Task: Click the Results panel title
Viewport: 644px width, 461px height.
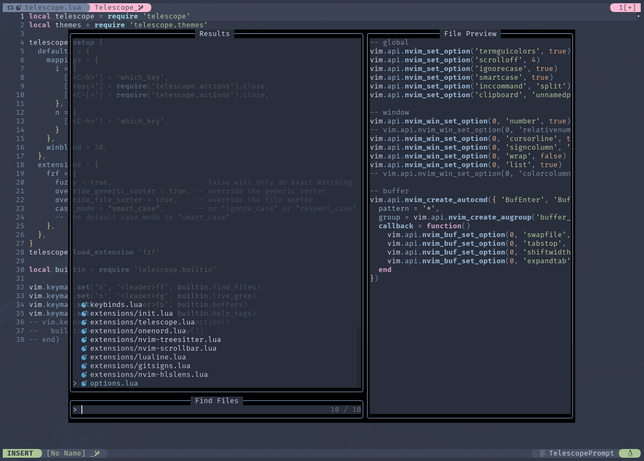Action: pos(214,34)
